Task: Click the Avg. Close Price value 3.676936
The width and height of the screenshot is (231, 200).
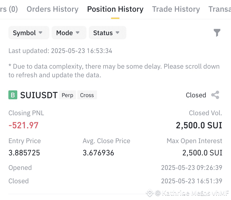Action: click(x=98, y=153)
